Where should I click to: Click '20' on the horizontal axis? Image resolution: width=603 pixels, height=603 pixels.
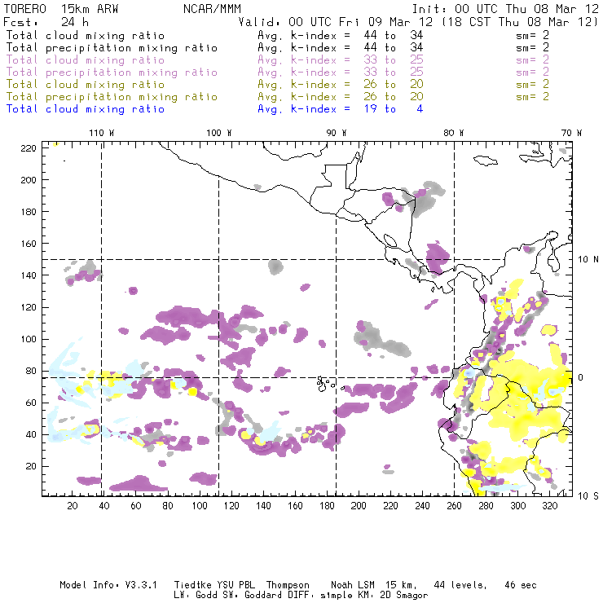point(73,506)
